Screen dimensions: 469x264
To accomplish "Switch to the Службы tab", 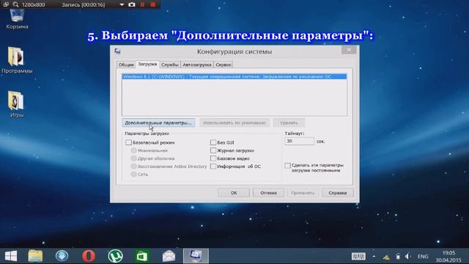I will click(x=169, y=65).
